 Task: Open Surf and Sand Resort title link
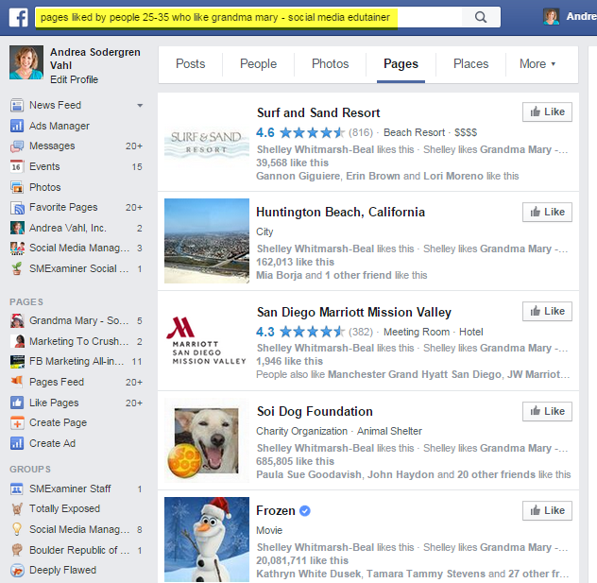(318, 112)
